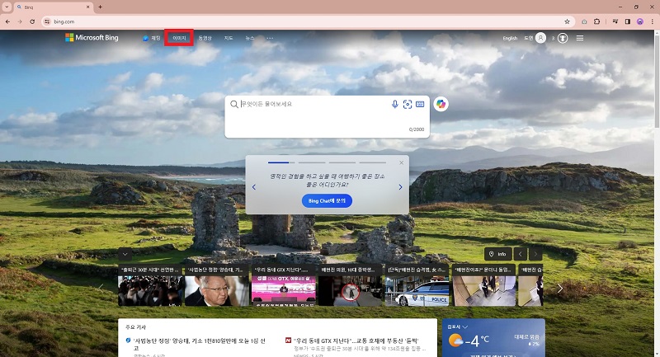Screen dimensions: 660x357
Task: Open headline '사법농단 정점 양승태' article
Action: pos(199,344)
